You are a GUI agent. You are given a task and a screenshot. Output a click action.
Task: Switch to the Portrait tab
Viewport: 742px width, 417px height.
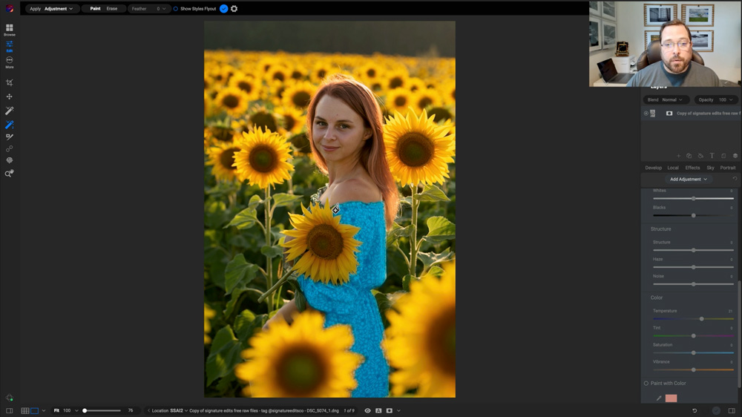[727, 168]
